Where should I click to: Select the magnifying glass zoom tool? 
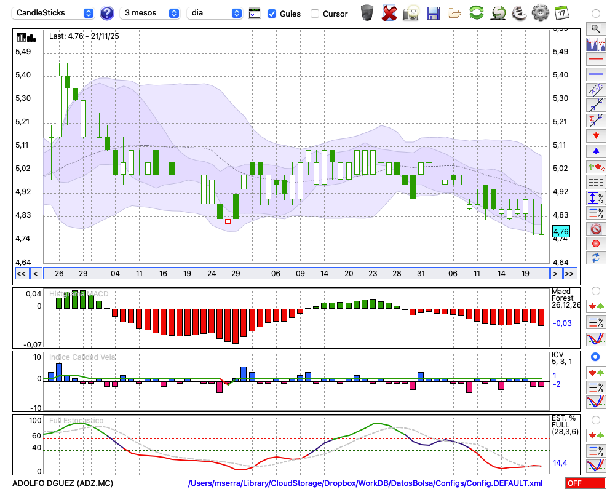(595, 28)
